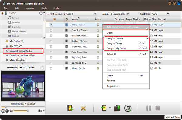Click the play arrow next to Monsters, Inc. title
Screen dimensions: 182x120
pyautogui.click(x=42, y=68)
